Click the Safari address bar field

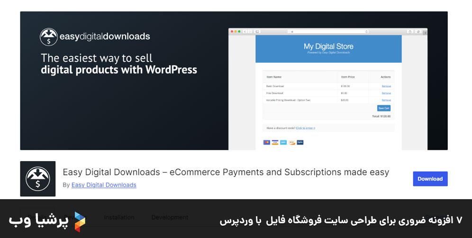[x=328, y=32]
